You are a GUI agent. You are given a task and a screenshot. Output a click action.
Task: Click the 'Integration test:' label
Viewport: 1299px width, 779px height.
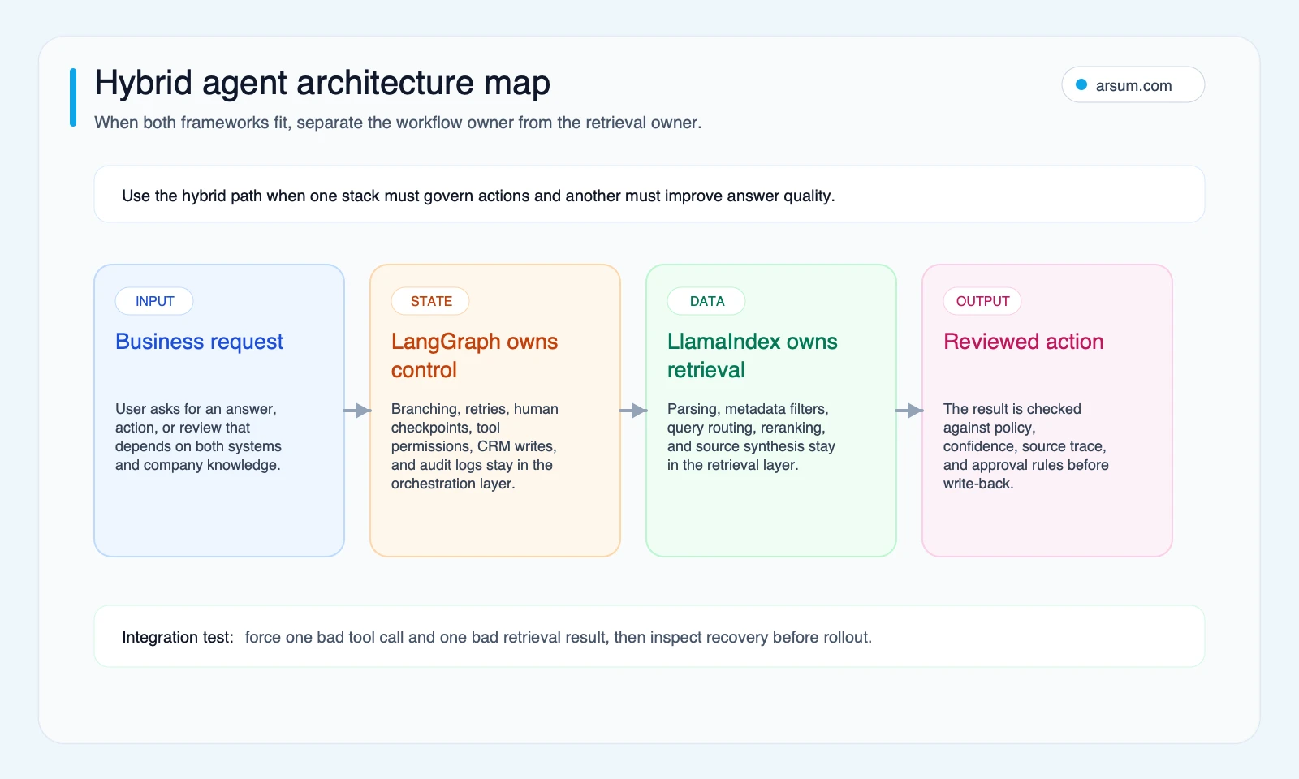pos(178,637)
